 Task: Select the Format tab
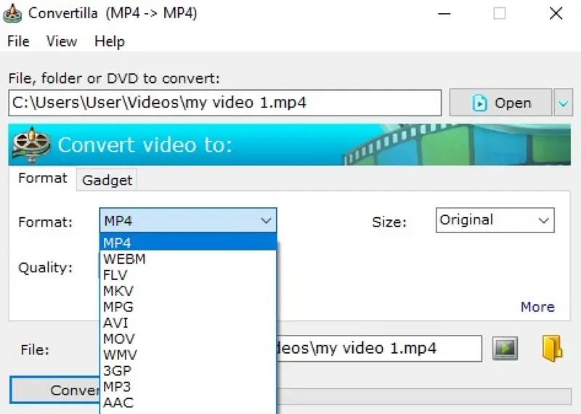[x=43, y=178]
